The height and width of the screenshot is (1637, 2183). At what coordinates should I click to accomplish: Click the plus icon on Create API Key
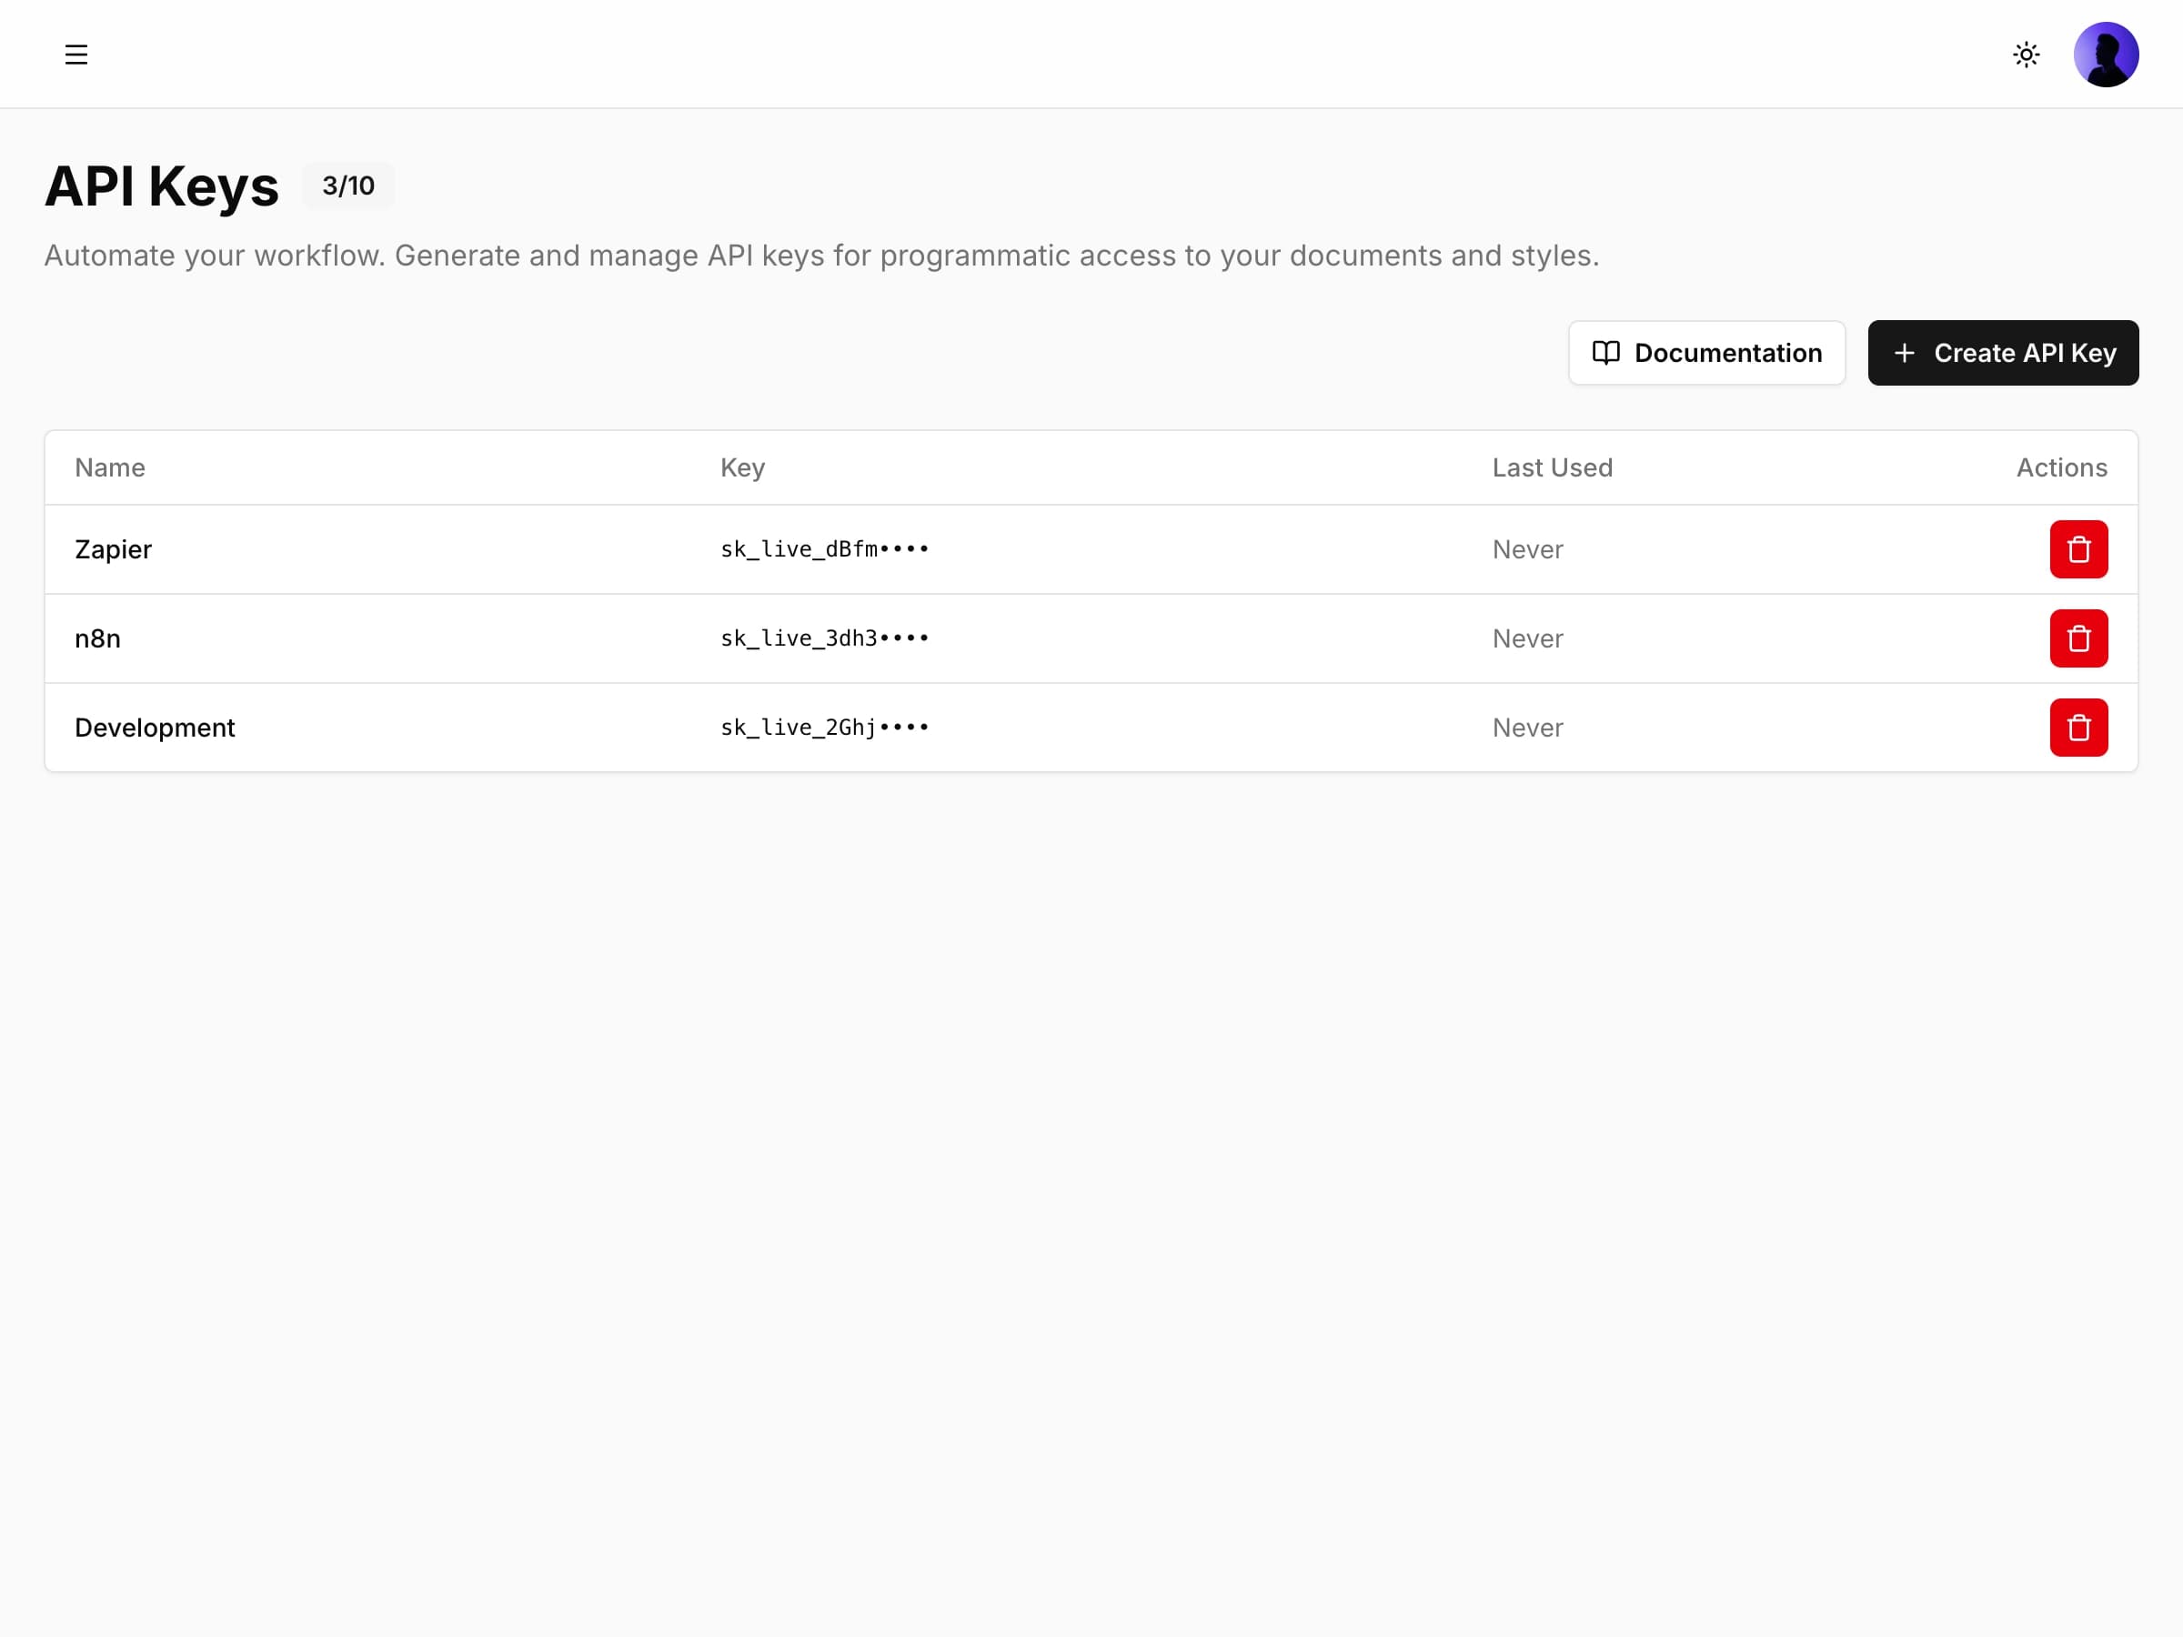[1904, 352]
